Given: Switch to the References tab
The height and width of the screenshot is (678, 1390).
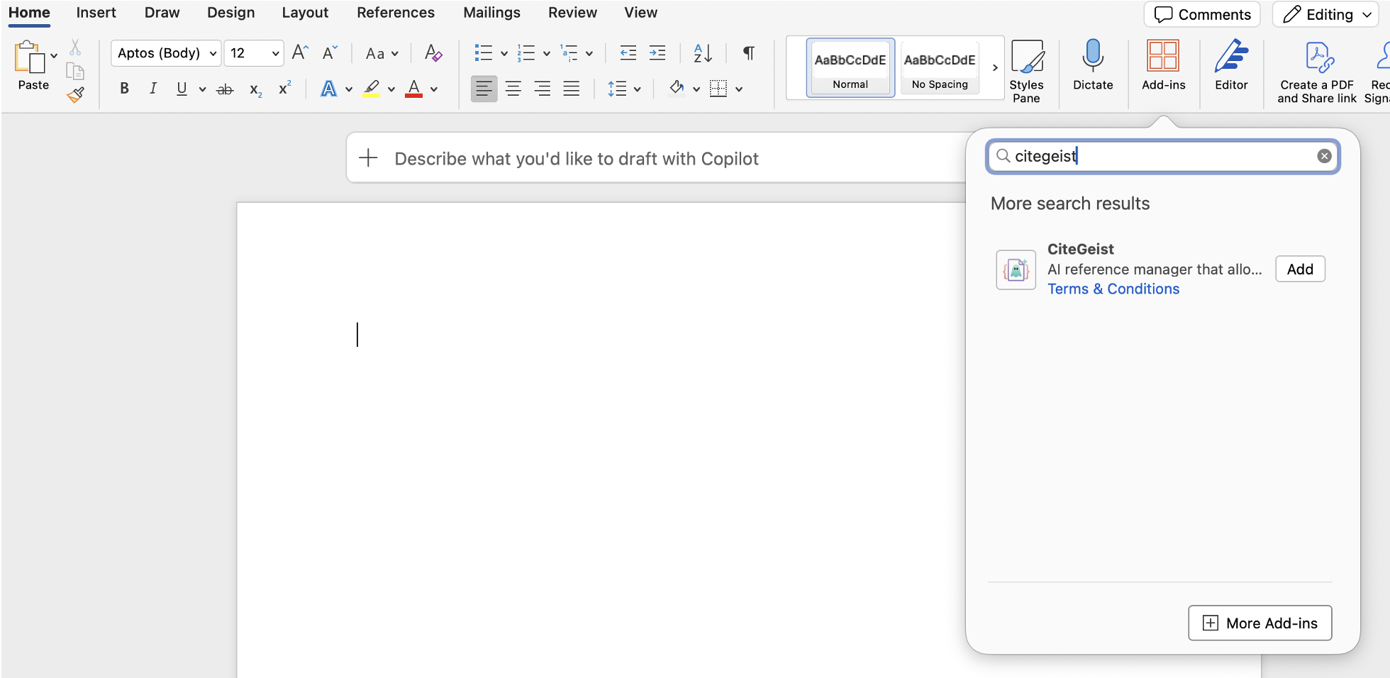Looking at the screenshot, I should pos(396,13).
